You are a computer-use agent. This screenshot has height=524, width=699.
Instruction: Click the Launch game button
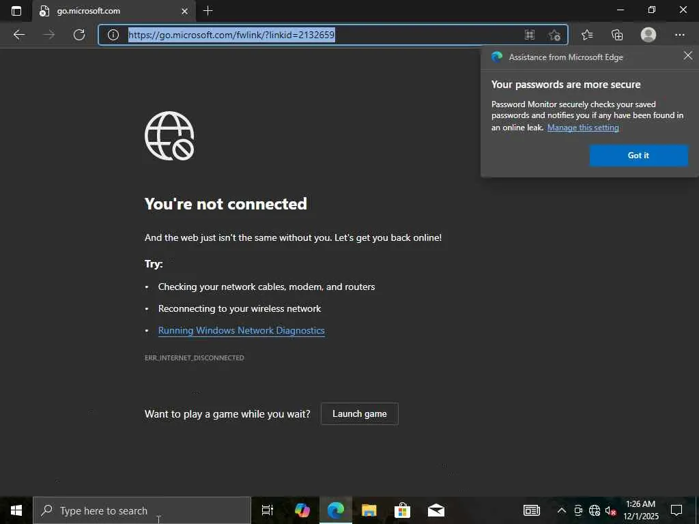[359, 414]
